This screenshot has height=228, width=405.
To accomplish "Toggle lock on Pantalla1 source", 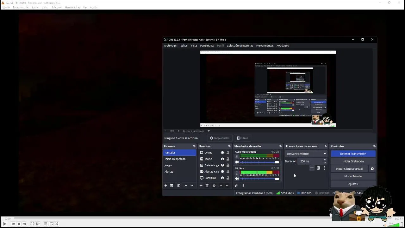I will pyautogui.click(x=228, y=178).
